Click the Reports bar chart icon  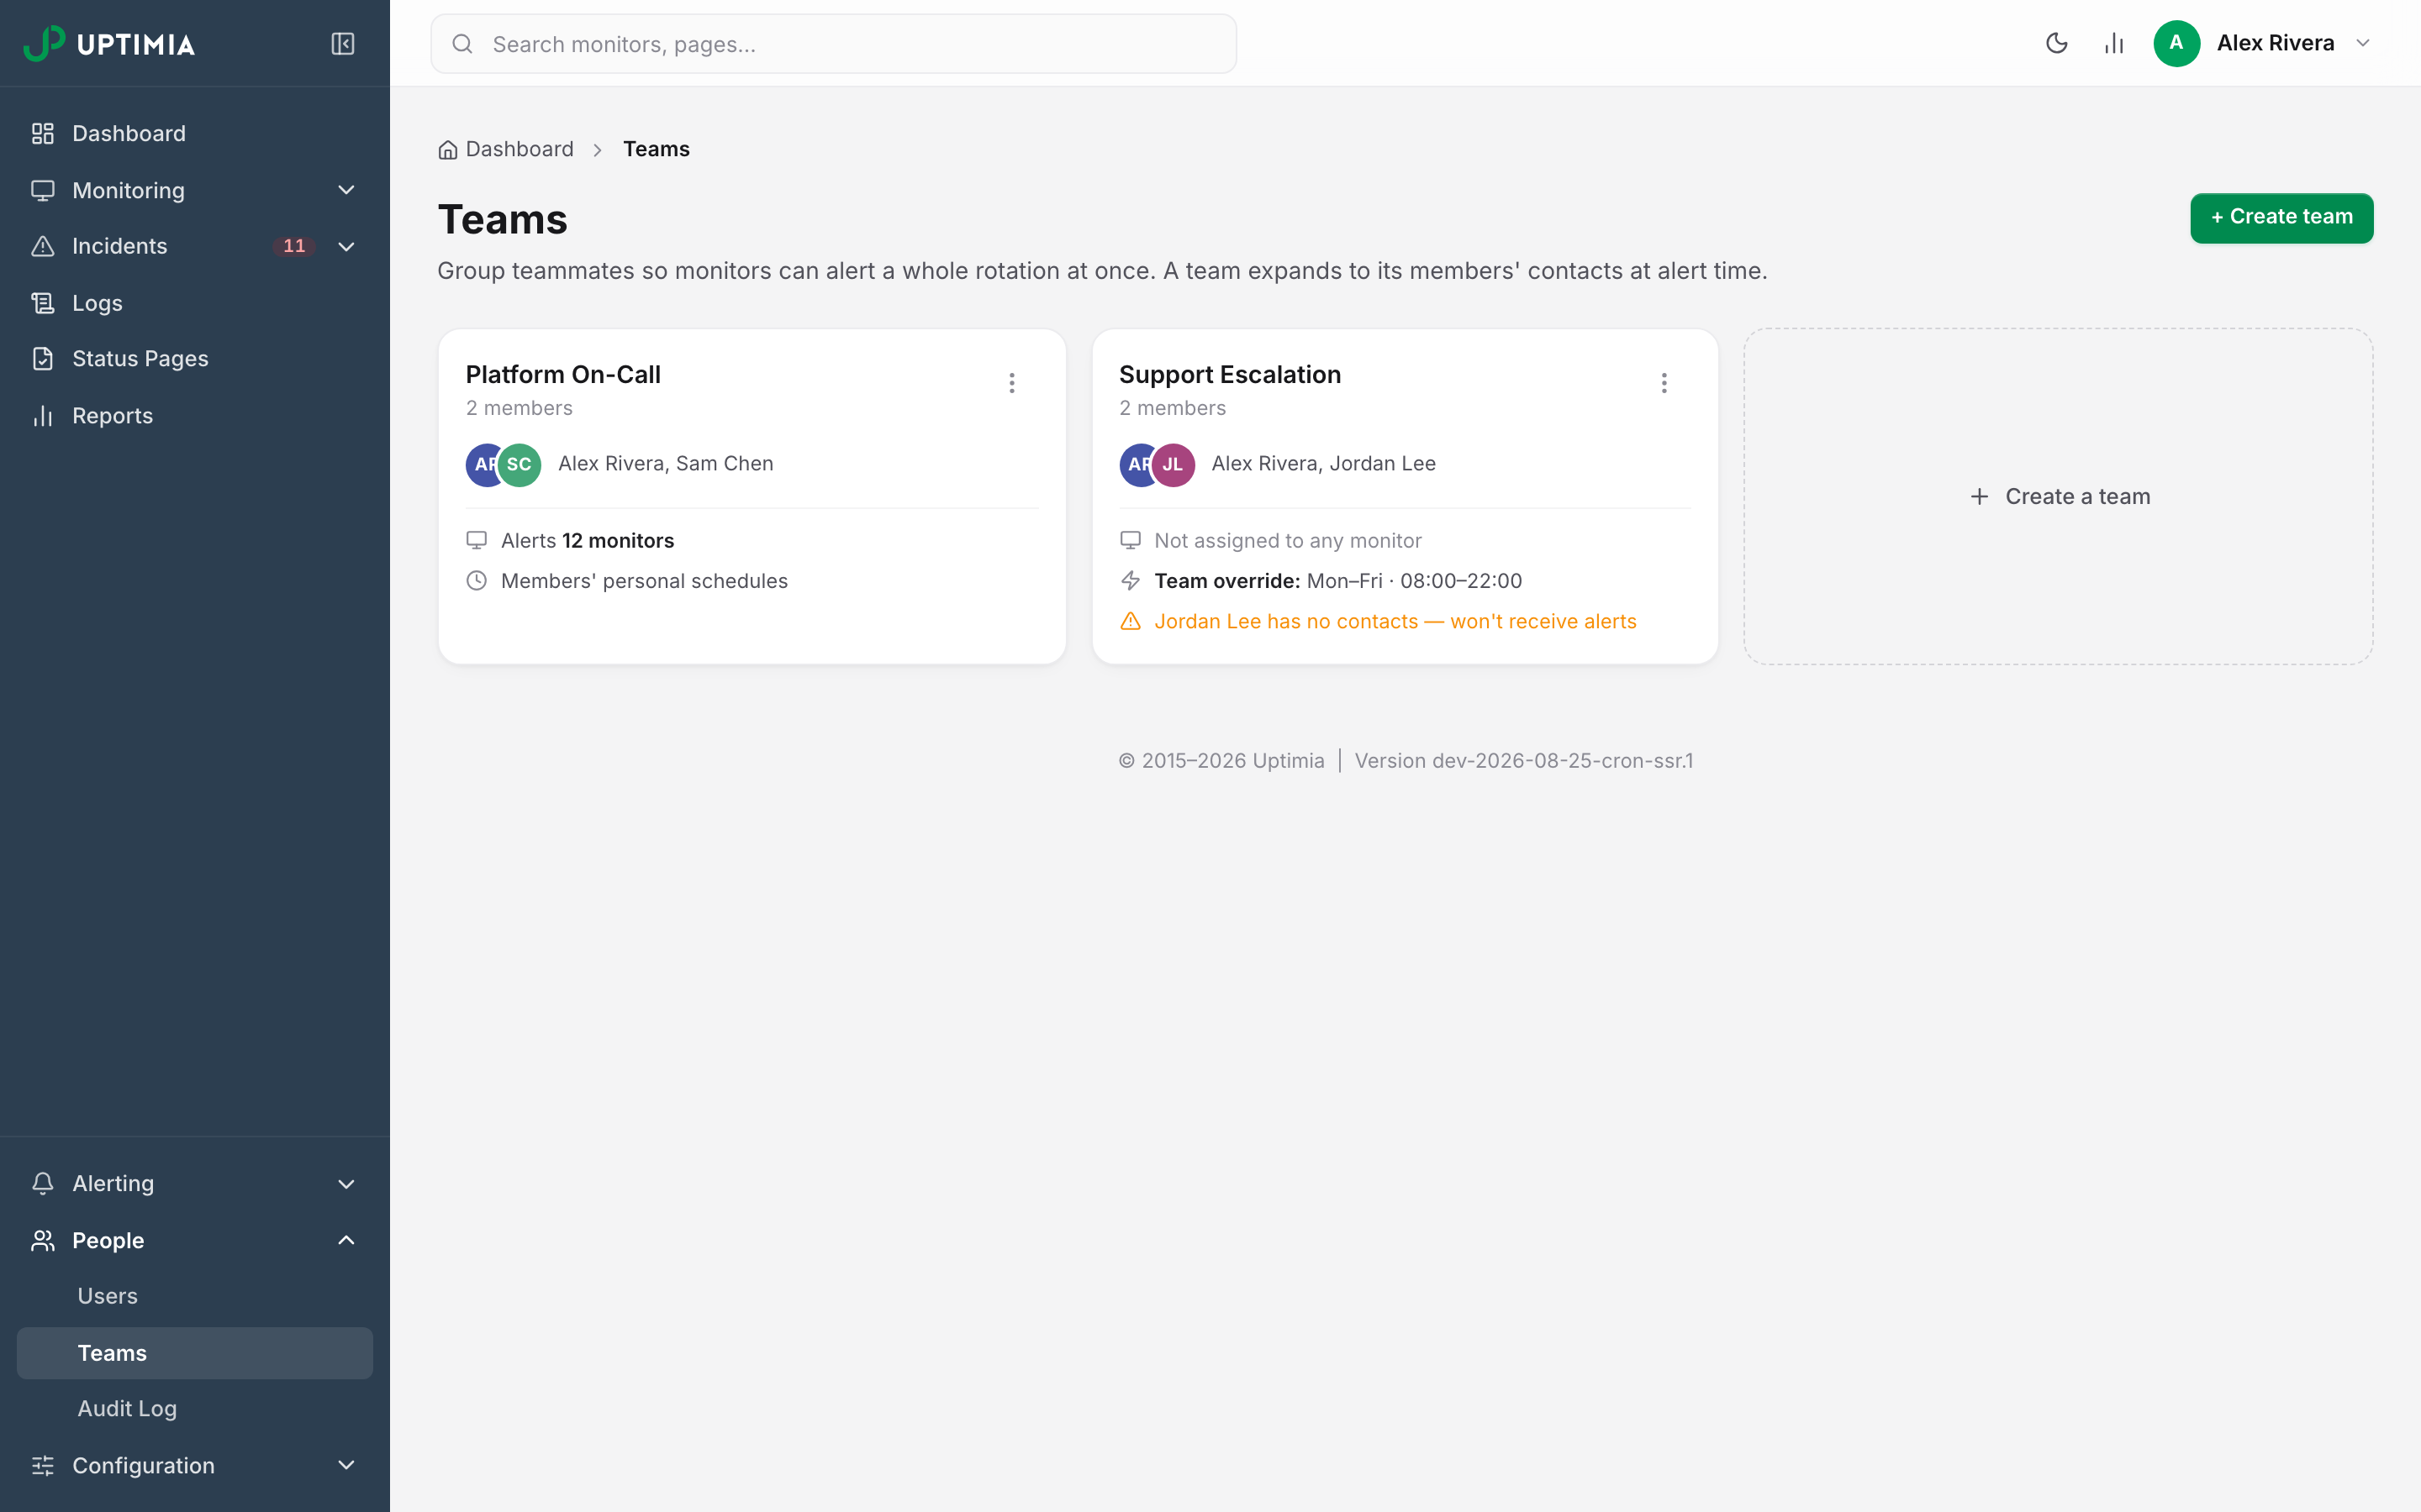click(x=42, y=415)
